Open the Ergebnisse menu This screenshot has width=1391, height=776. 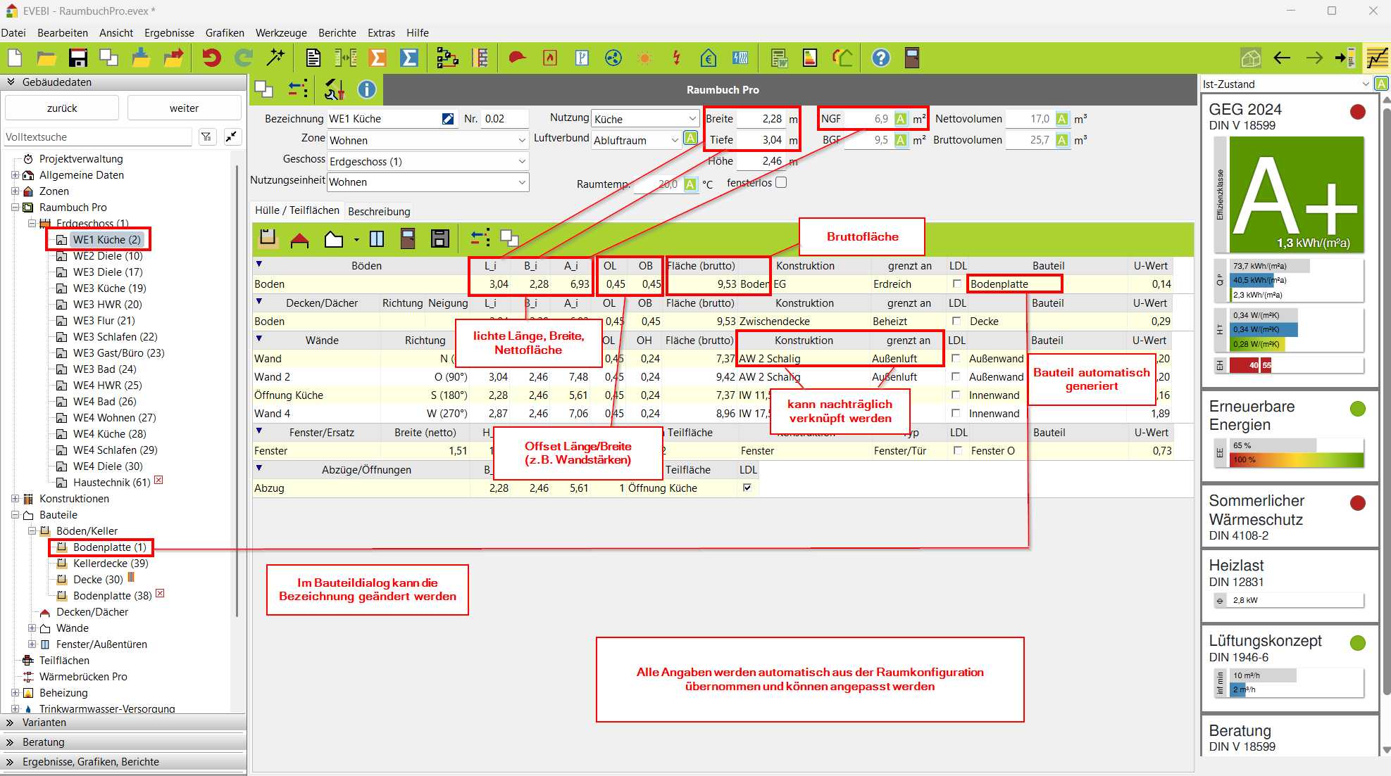tap(169, 33)
